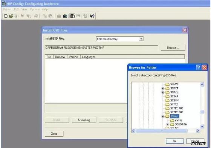Collapse the S7tmp folder node
Image resolution: width=211 pixels, height=148 pixels.
pyautogui.click(x=163, y=116)
